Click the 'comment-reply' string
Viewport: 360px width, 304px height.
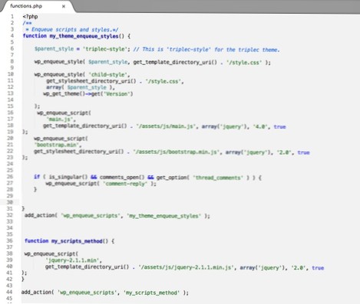click(125, 184)
